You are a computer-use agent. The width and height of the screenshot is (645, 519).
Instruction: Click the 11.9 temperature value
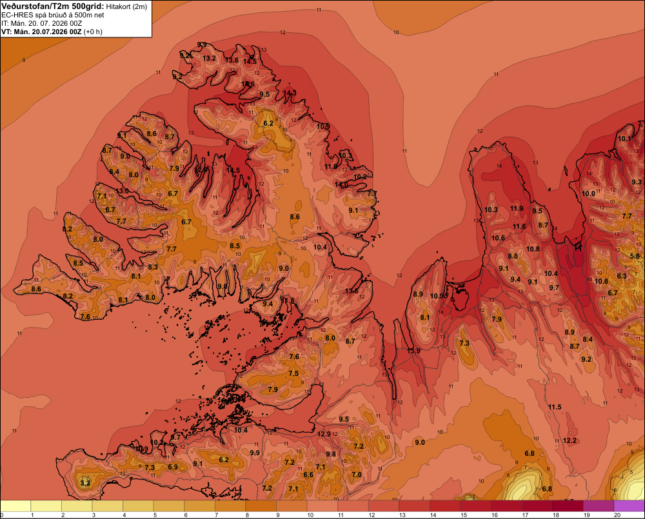tap(517, 208)
